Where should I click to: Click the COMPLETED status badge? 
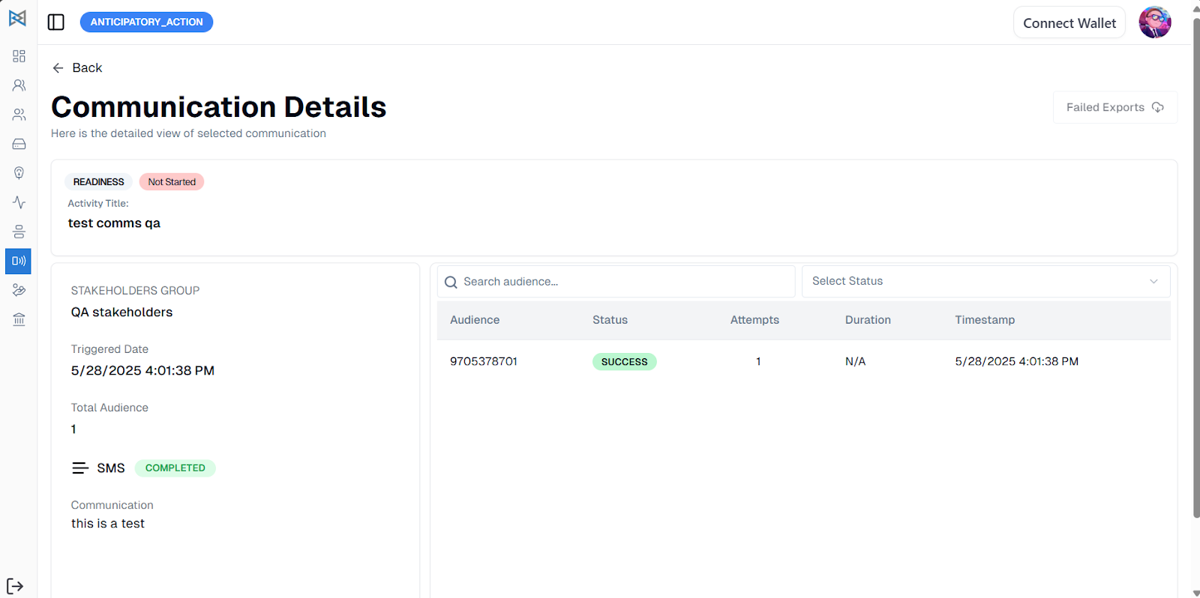[175, 468]
